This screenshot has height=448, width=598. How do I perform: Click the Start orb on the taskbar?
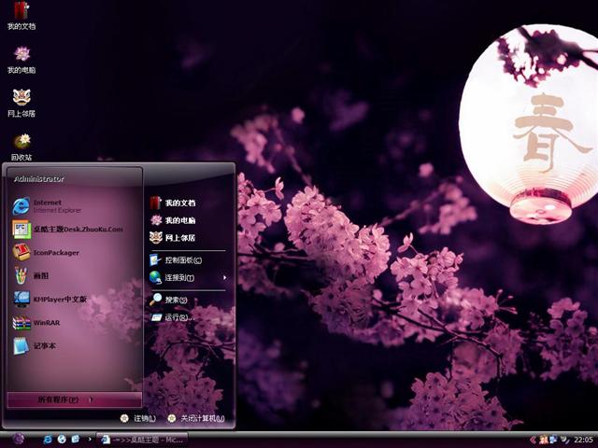[x=18, y=439]
